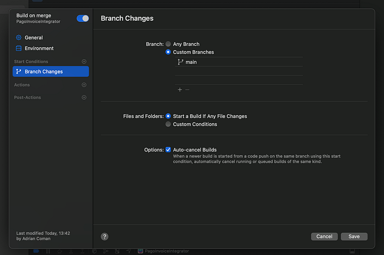Open help with the question mark button
Image resolution: width=384 pixels, height=255 pixels.
[x=105, y=237]
